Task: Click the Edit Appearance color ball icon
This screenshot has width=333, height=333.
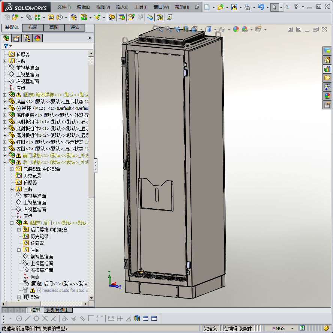Action: point(236,29)
